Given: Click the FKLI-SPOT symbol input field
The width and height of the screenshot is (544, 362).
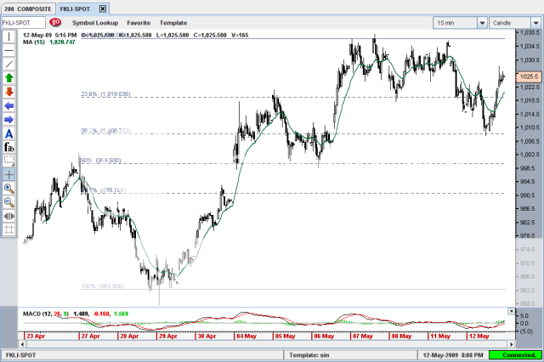Looking at the screenshot, I should [x=22, y=22].
